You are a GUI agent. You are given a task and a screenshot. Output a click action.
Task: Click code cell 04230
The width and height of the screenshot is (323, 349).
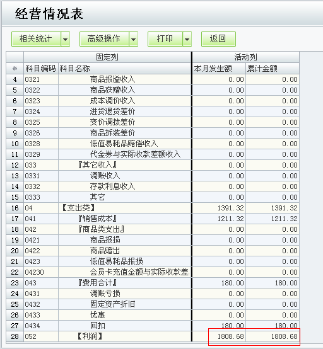coord(41,272)
